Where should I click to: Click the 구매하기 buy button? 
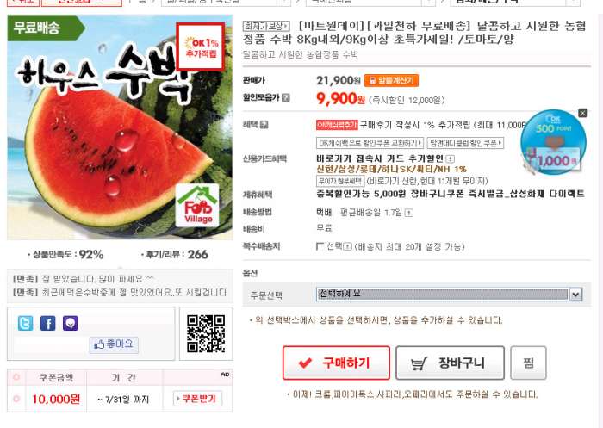[336, 363]
